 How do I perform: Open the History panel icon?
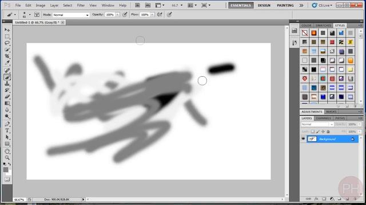point(295,43)
